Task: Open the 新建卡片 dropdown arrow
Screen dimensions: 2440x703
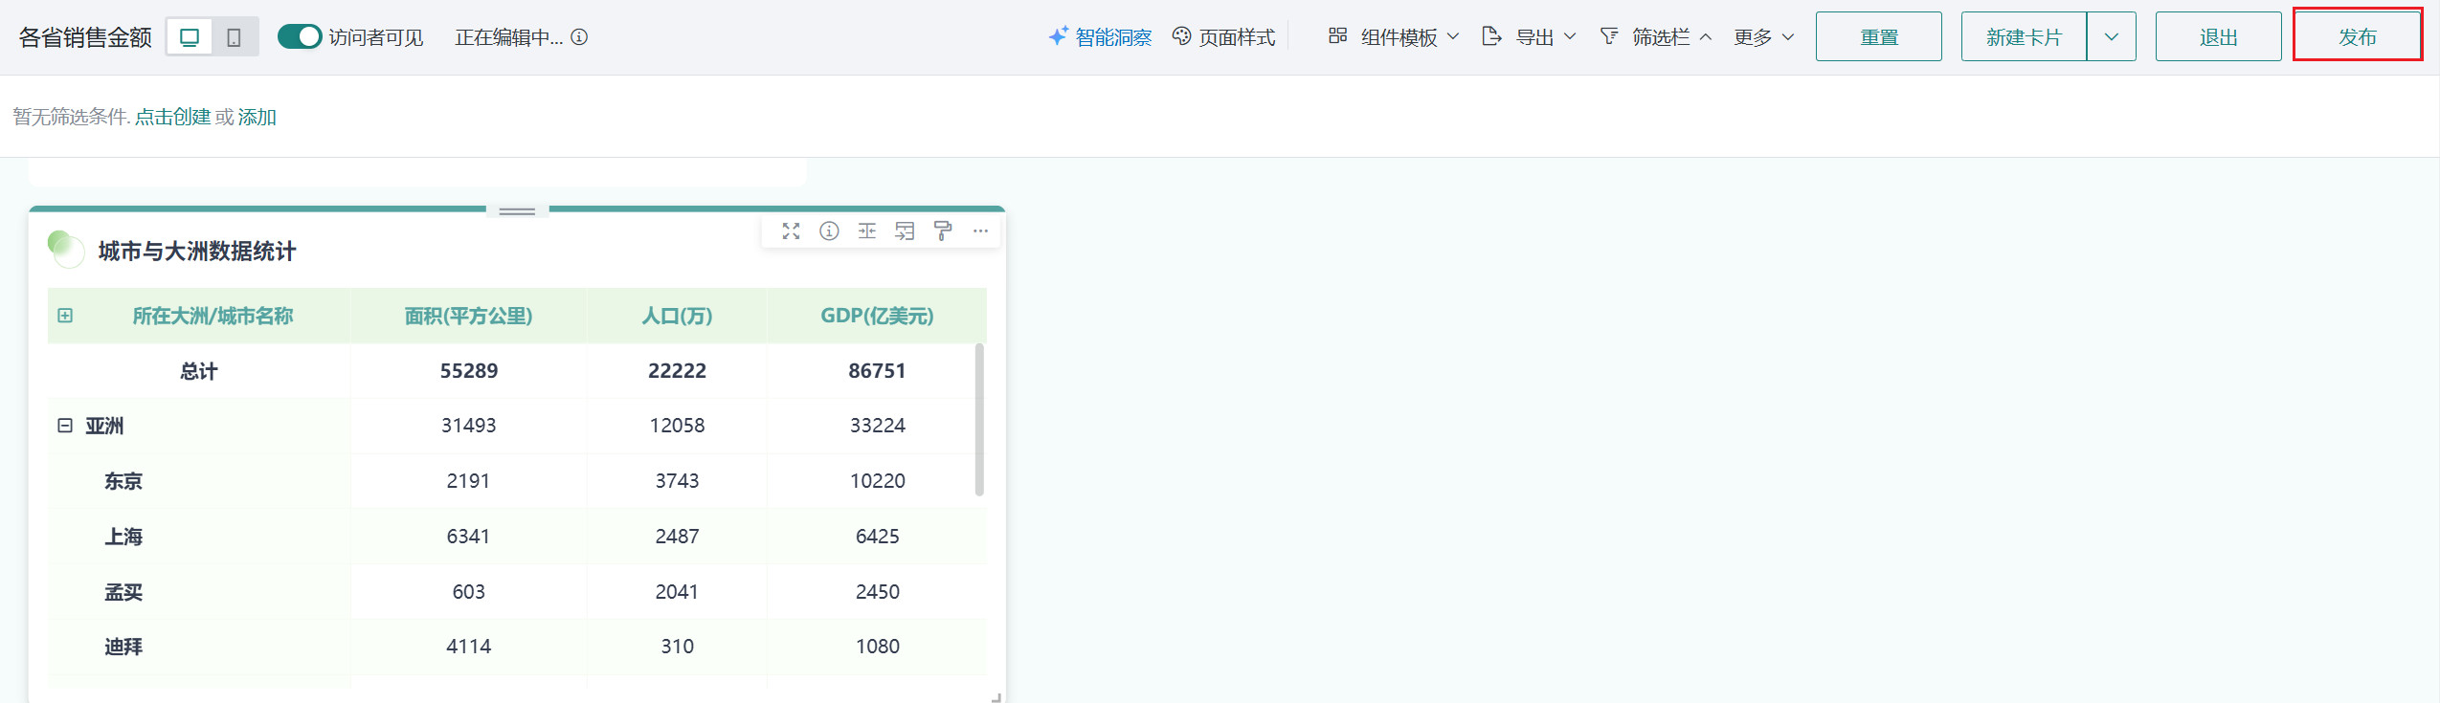Action: 2111,37
